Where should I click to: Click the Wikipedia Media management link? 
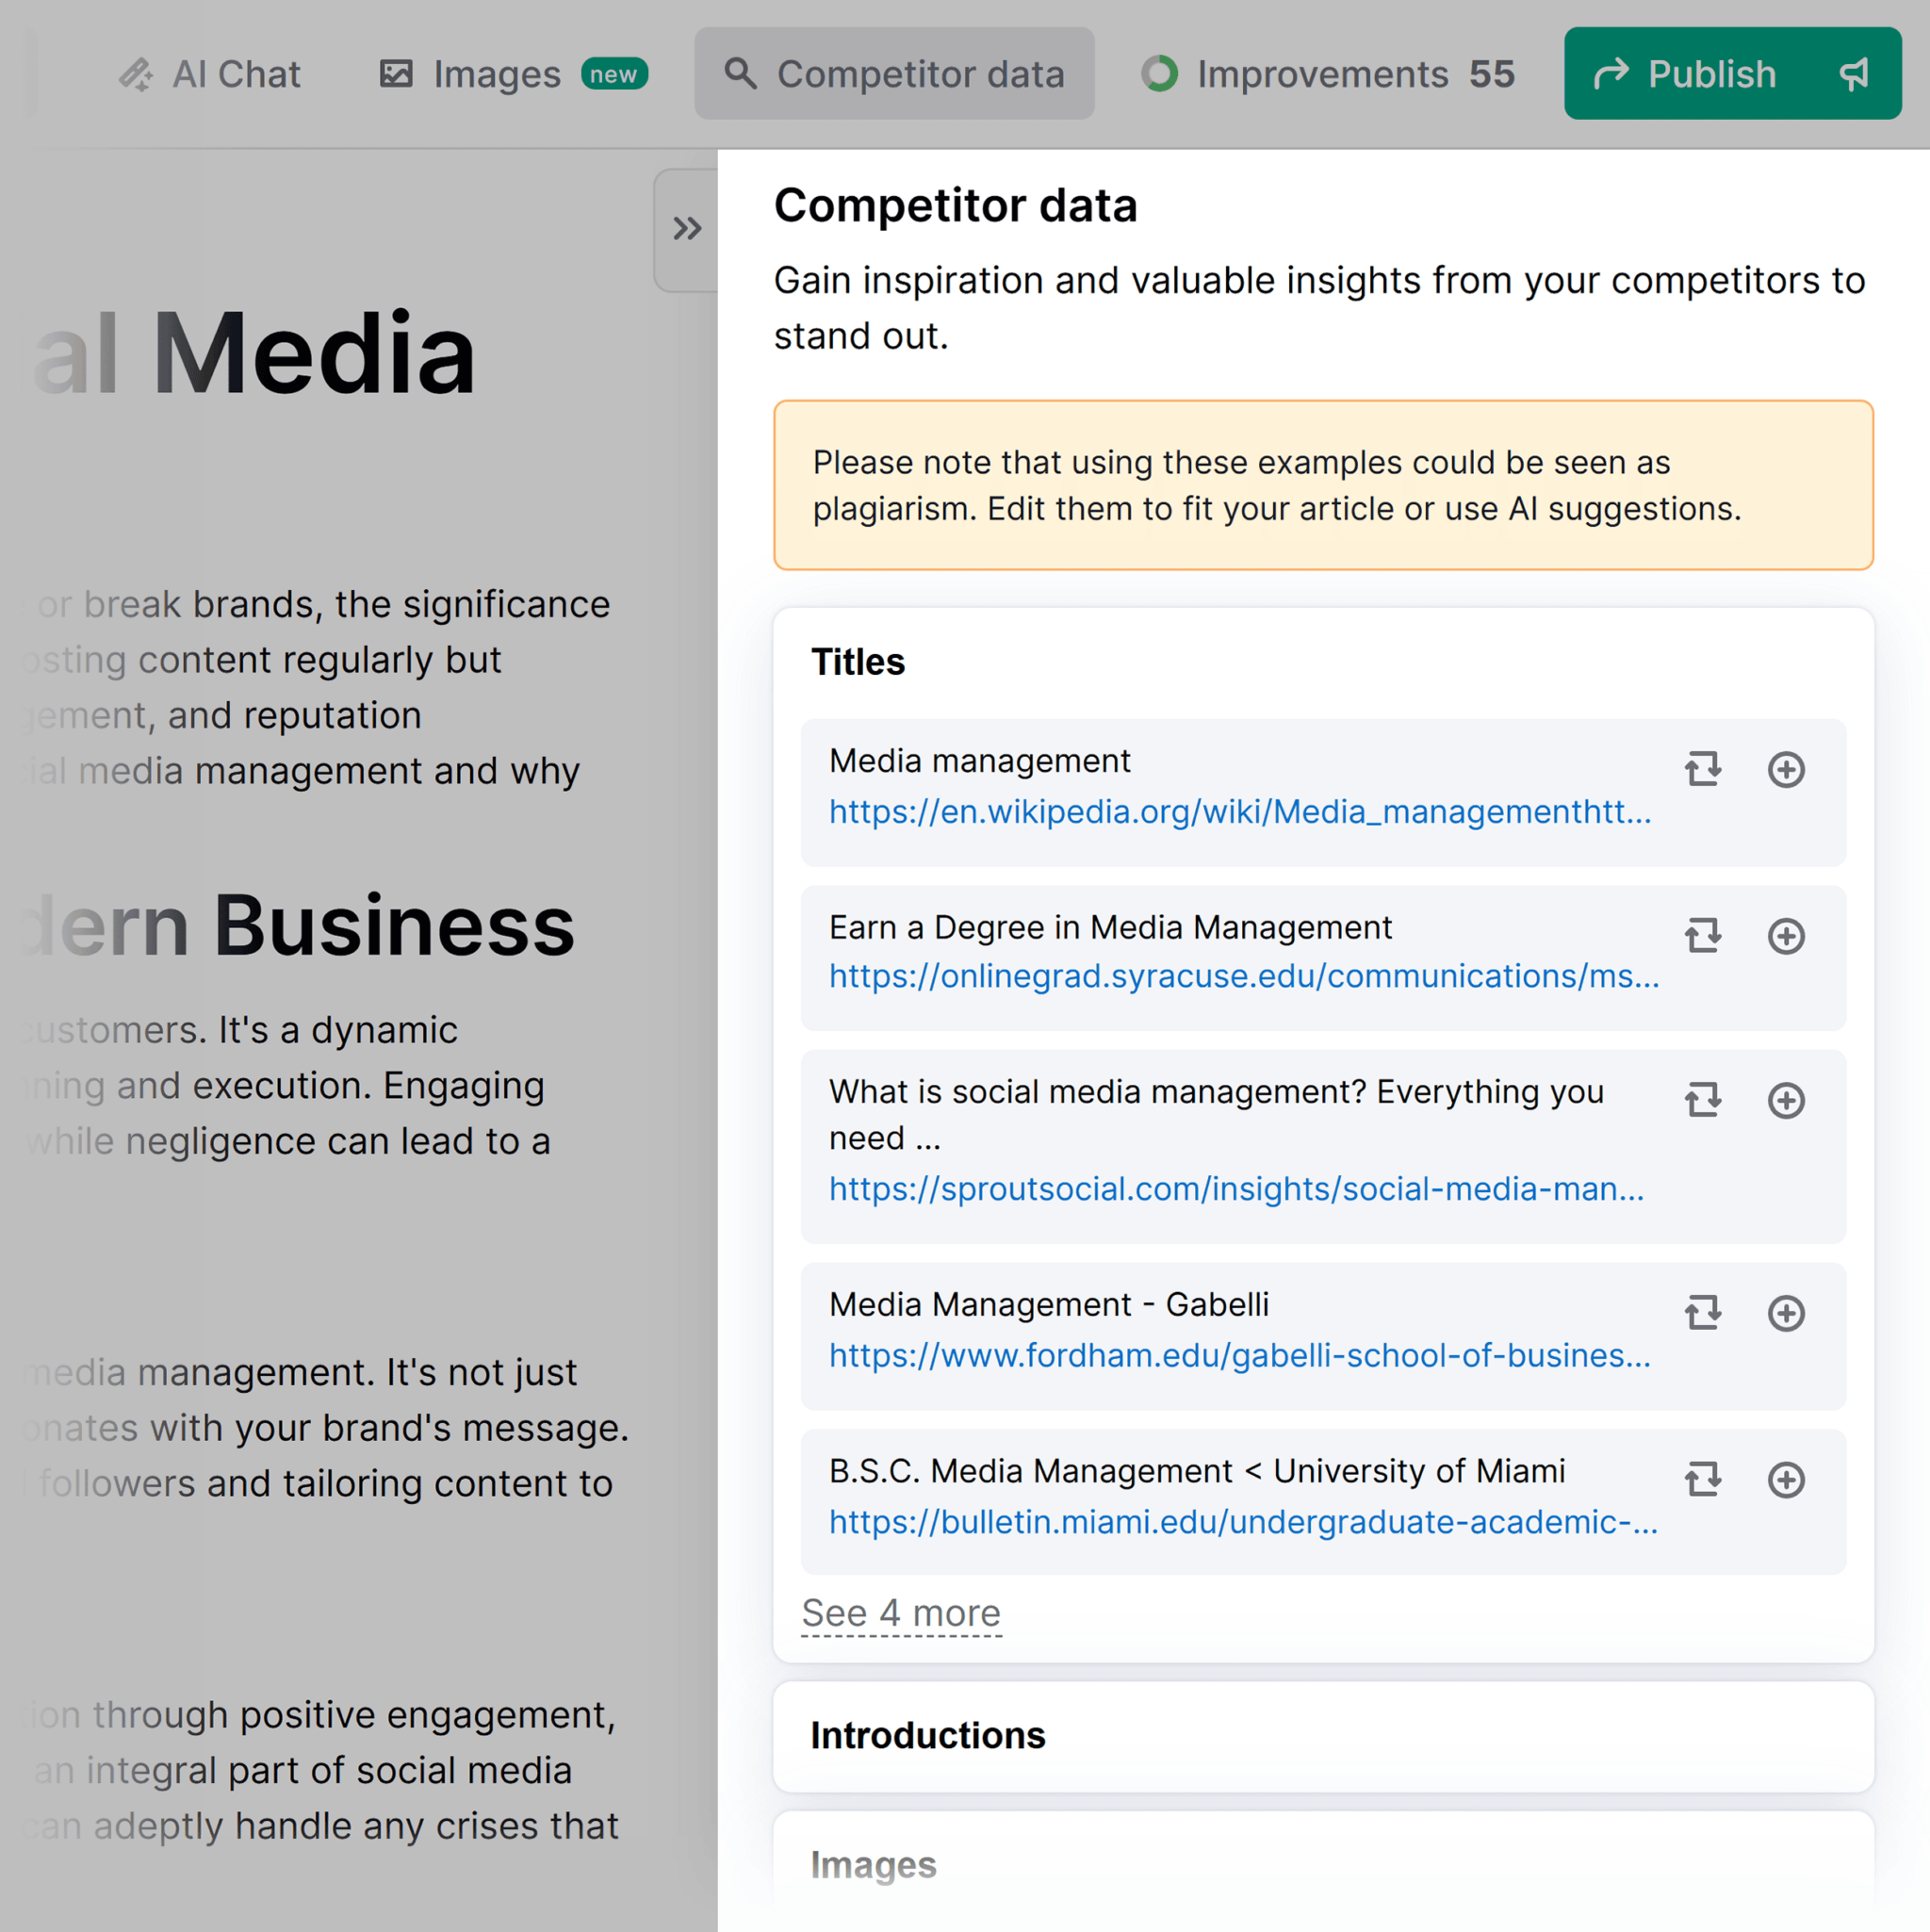tap(1237, 810)
